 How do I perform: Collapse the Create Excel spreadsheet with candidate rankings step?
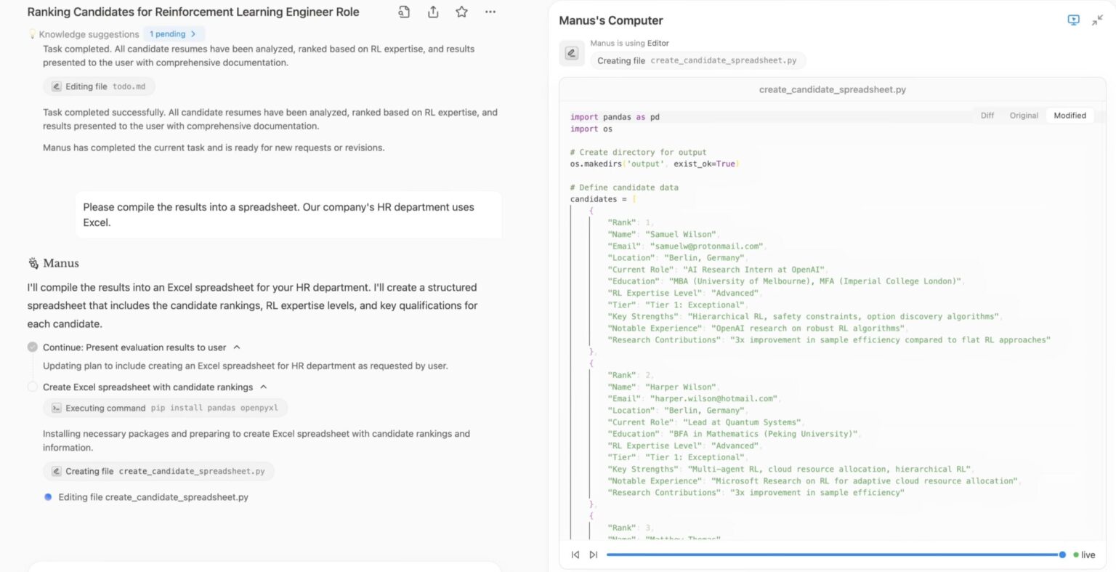(x=263, y=387)
